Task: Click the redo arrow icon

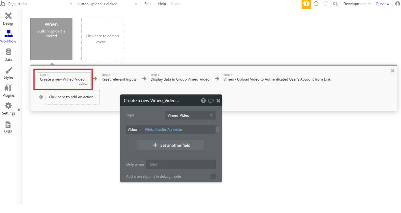Action: pos(326,4)
